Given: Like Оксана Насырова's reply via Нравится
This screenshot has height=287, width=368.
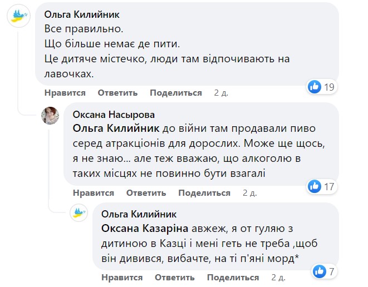Looking at the screenshot, I should coord(94,193).
